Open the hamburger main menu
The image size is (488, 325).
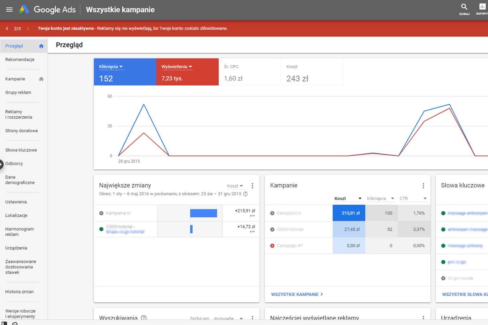[x=9, y=9]
